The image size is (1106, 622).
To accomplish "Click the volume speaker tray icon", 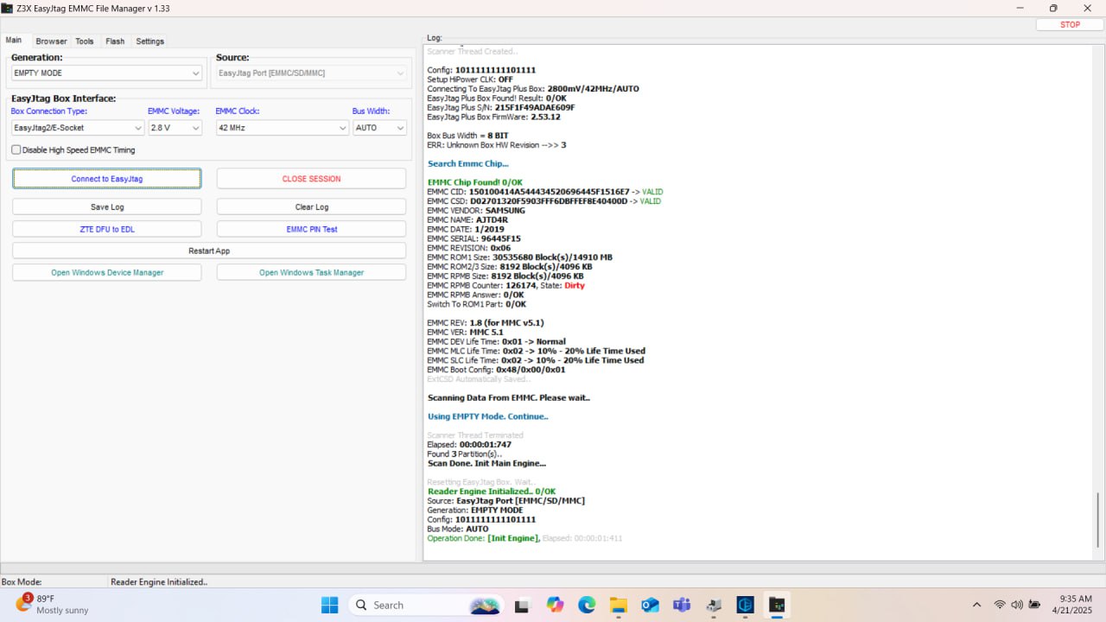I will click(1017, 605).
